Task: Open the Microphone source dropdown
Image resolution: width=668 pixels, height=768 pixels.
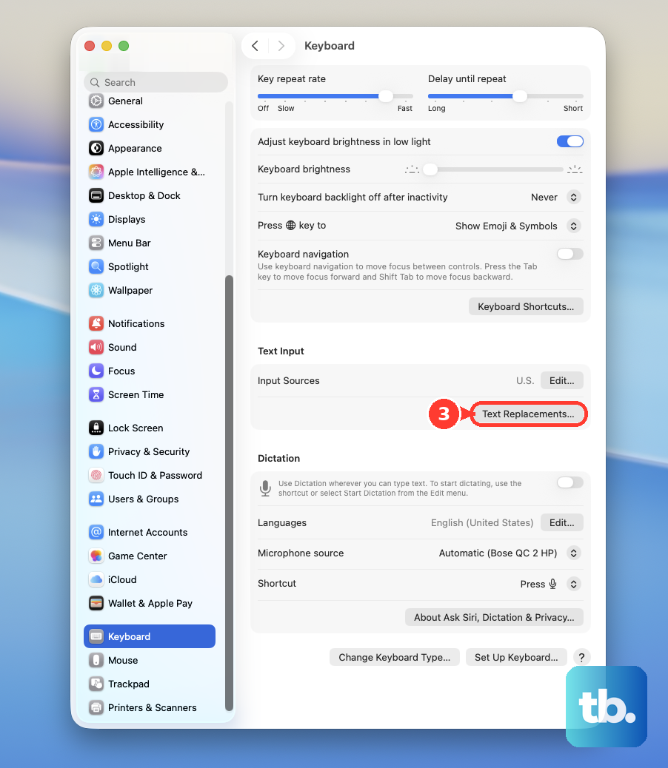Action: (x=573, y=553)
